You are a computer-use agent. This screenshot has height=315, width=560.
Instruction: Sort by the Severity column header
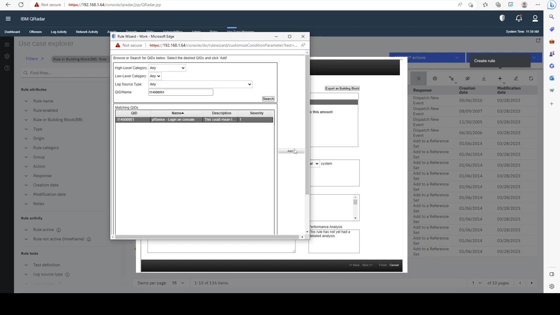point(257,113)
